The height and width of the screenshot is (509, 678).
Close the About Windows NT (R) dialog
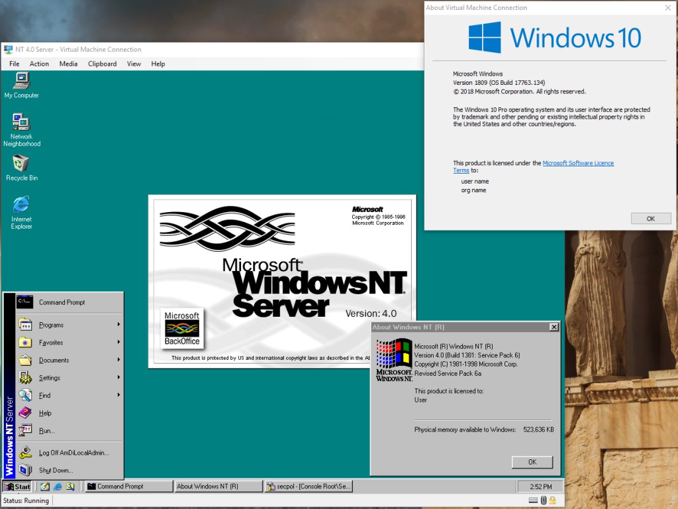pos(554,327)
